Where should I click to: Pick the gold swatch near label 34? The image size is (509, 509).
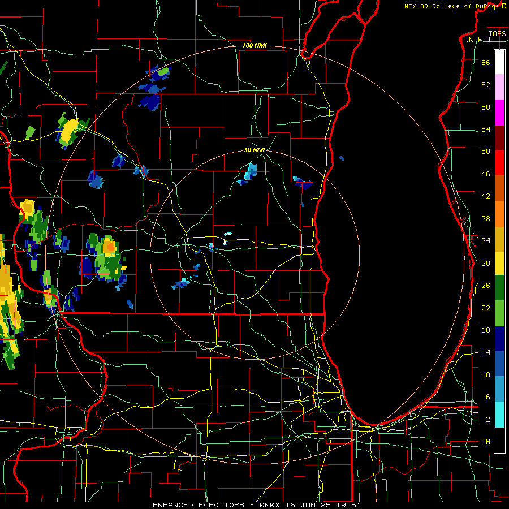pyautogui.click(x=499, y=239)
